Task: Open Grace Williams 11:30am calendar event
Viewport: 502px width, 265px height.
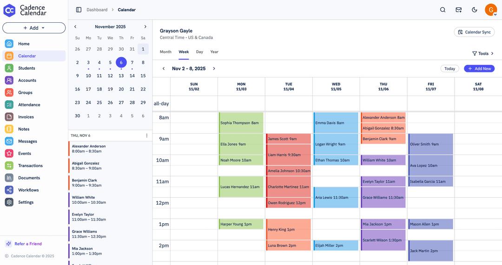Action: 383,198
